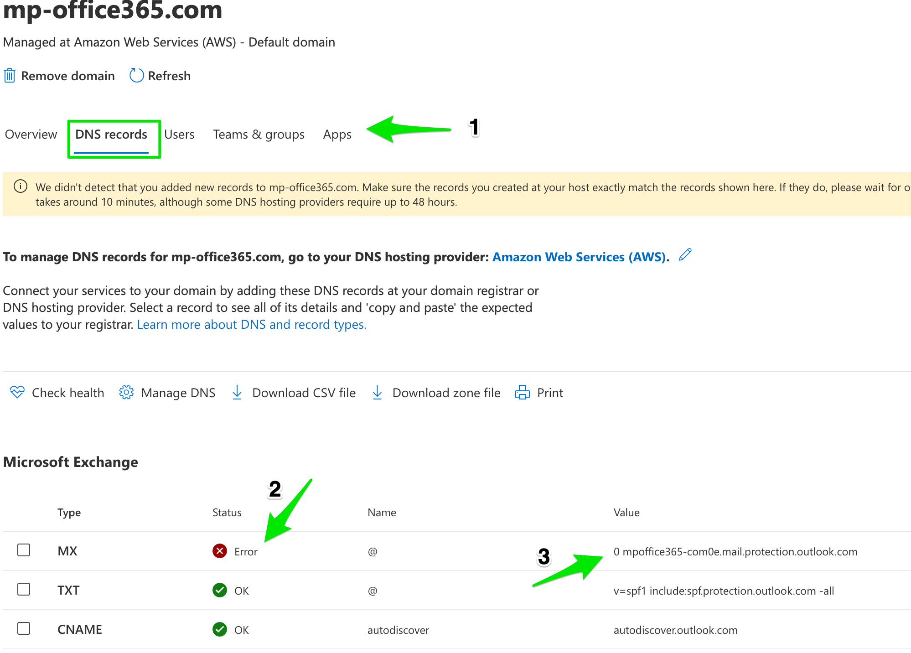The width and height of the screenshot is (911, 653).
Task: Open the Apps tab
Action: pos(337,135)
